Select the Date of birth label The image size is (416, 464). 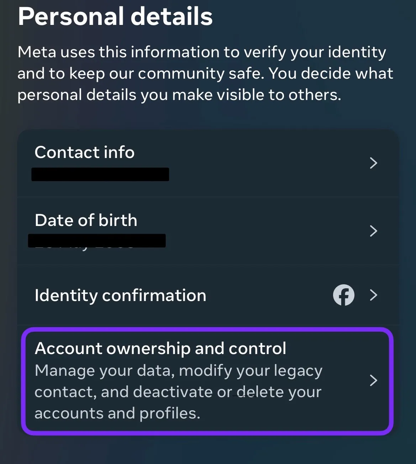86,220
